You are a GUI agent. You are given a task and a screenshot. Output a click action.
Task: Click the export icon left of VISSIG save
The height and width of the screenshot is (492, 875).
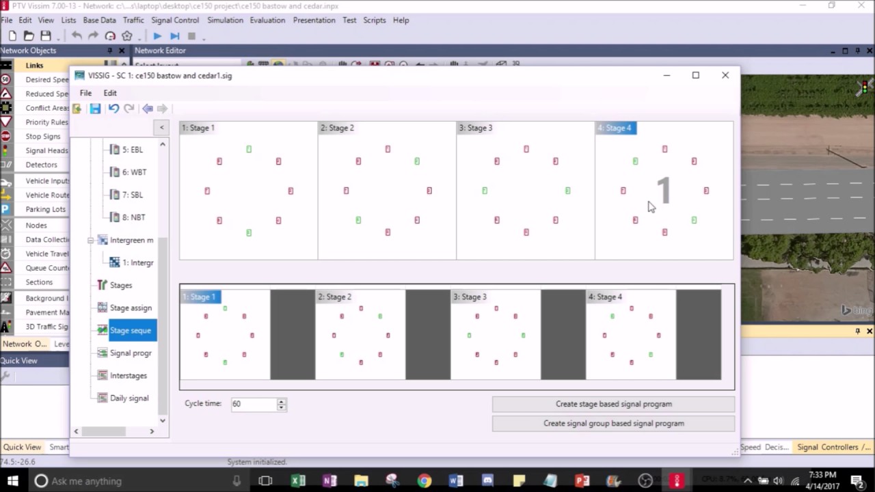tap(77, 109)
